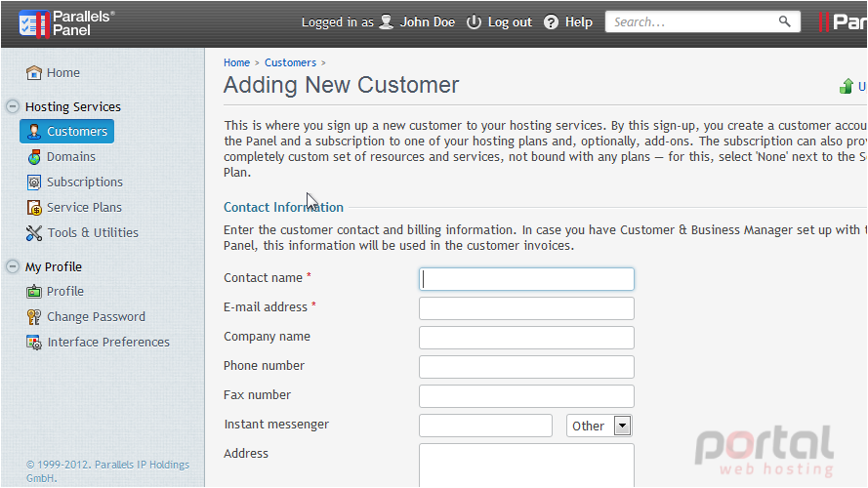Click the Interface Preferences icon
The image size is (868, 488).
pos(34,343)
